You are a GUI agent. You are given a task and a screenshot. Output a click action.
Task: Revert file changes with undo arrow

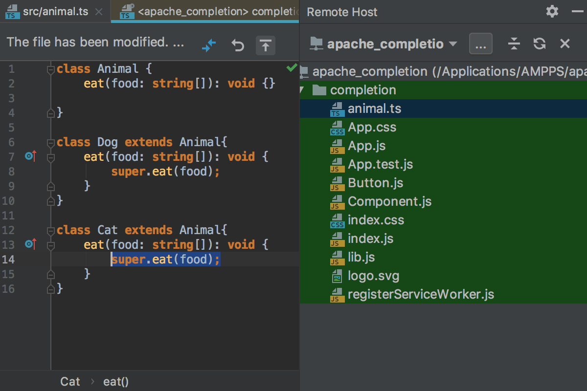pyautogui.click(x=238, y=45)
